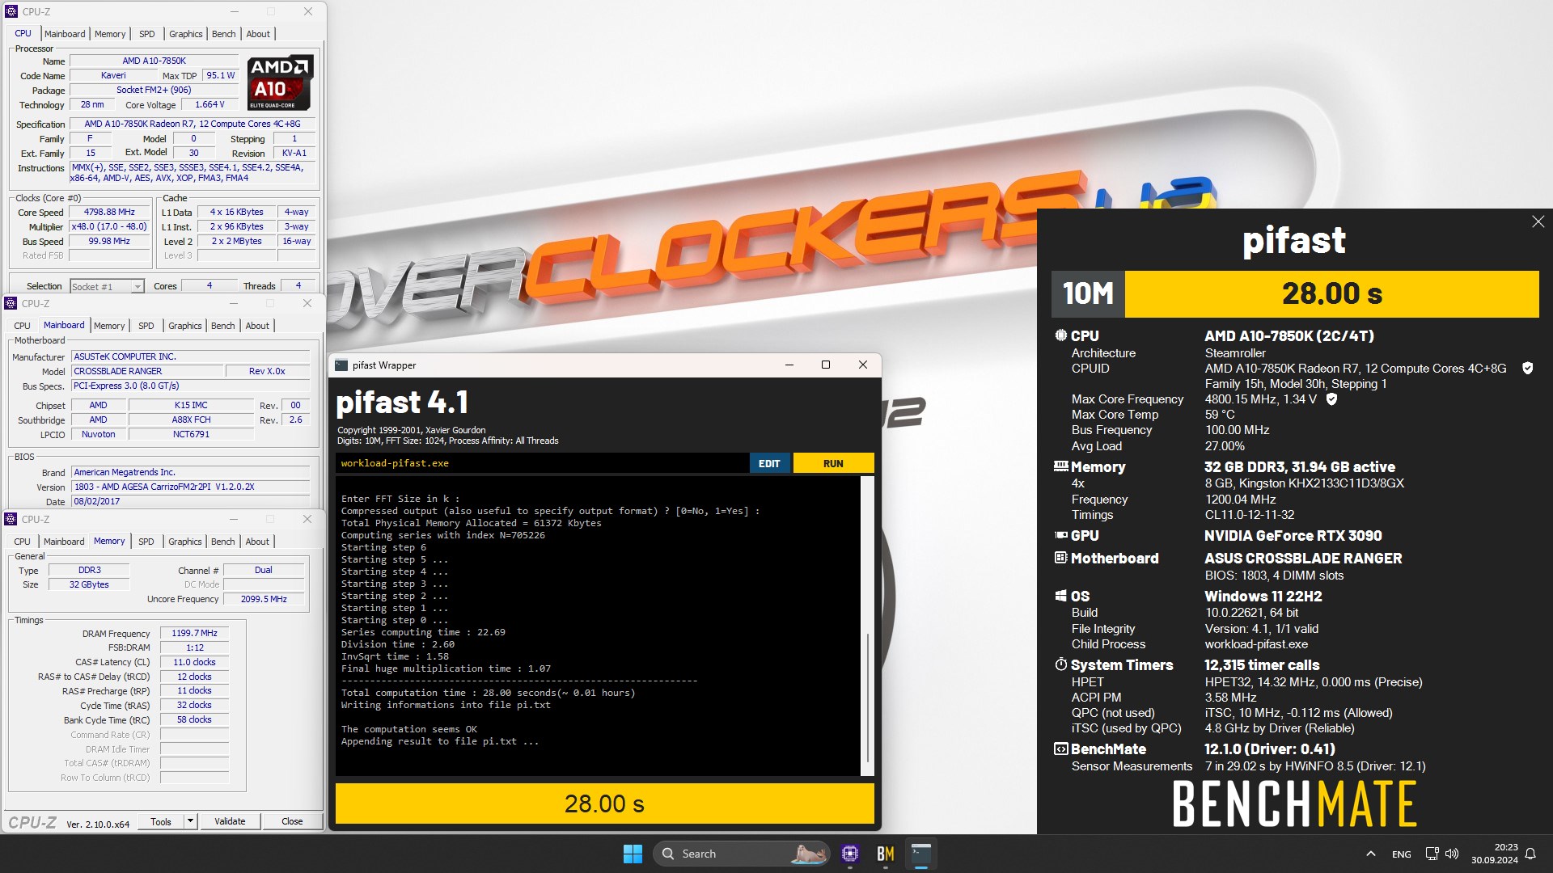The image size is (1553, 873).
Task: Click the yellow 28.00 s result bar
Action: [604, 803]
